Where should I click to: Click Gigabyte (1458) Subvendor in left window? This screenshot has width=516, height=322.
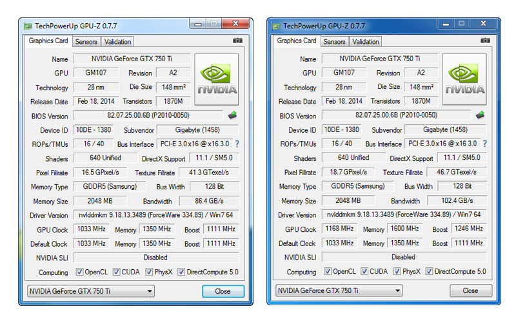coord(198,130)
